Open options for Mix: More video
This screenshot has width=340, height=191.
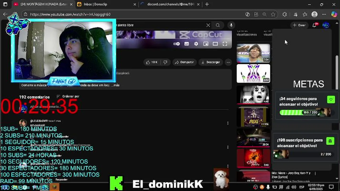pos(315,173)
